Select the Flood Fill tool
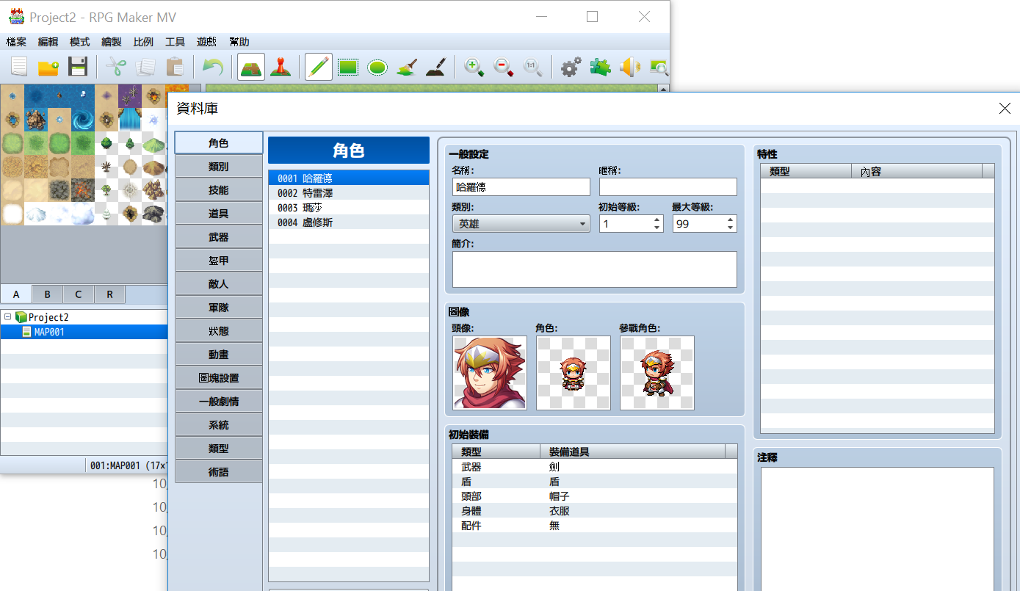The image size is (1020, 591). [x=407, y=68]
